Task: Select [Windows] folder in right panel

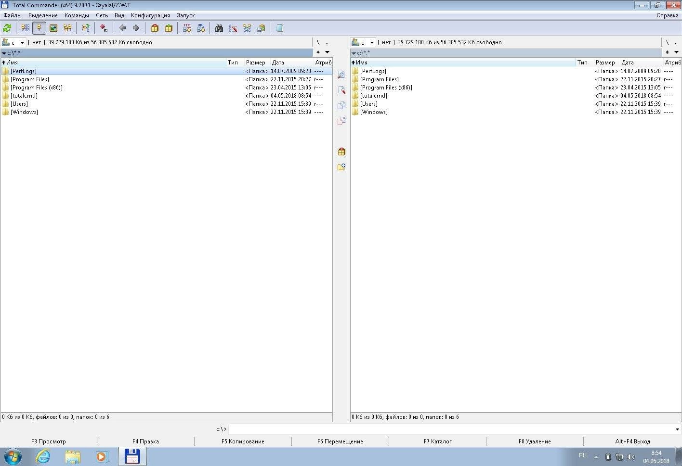Action: click(x=516, y=112)
